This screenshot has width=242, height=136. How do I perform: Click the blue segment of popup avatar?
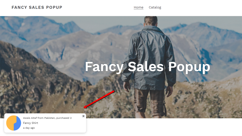click(18, 123)
